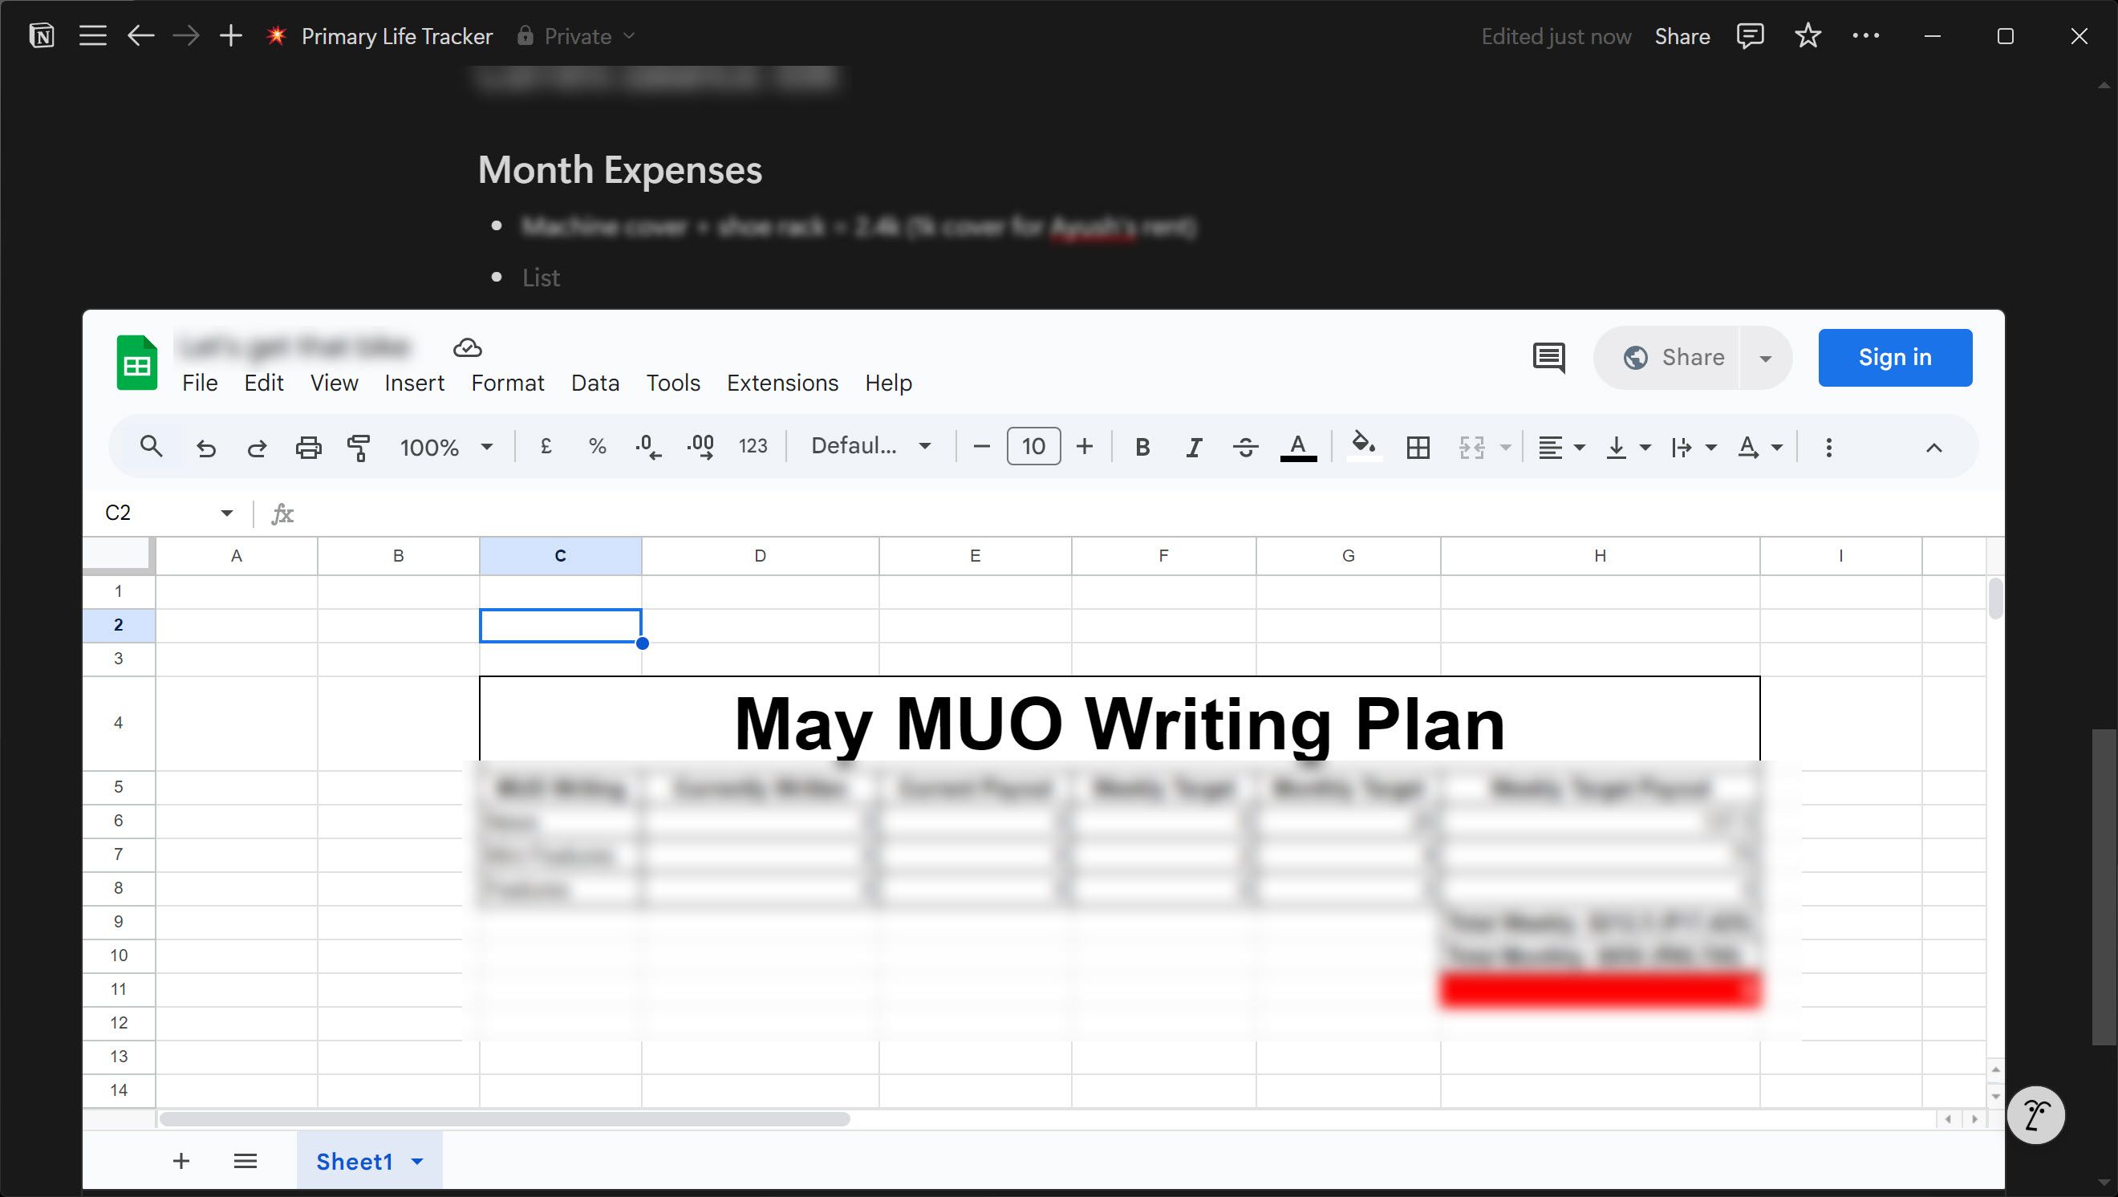
Task: Open the Notion sidebar hamburger menu
Action: (92, 36)
